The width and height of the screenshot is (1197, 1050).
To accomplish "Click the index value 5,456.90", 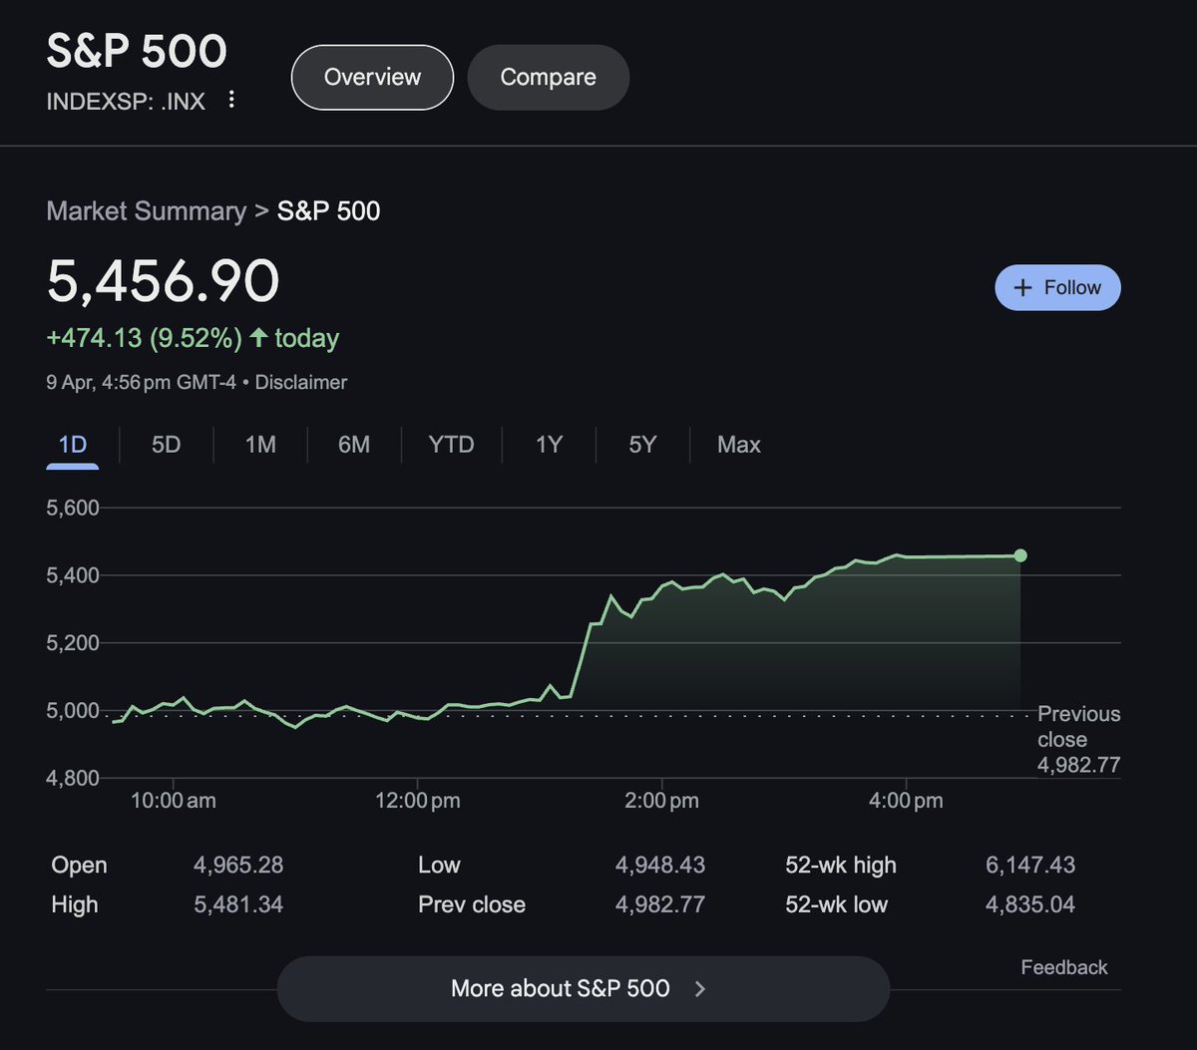I will click(164, 281).
